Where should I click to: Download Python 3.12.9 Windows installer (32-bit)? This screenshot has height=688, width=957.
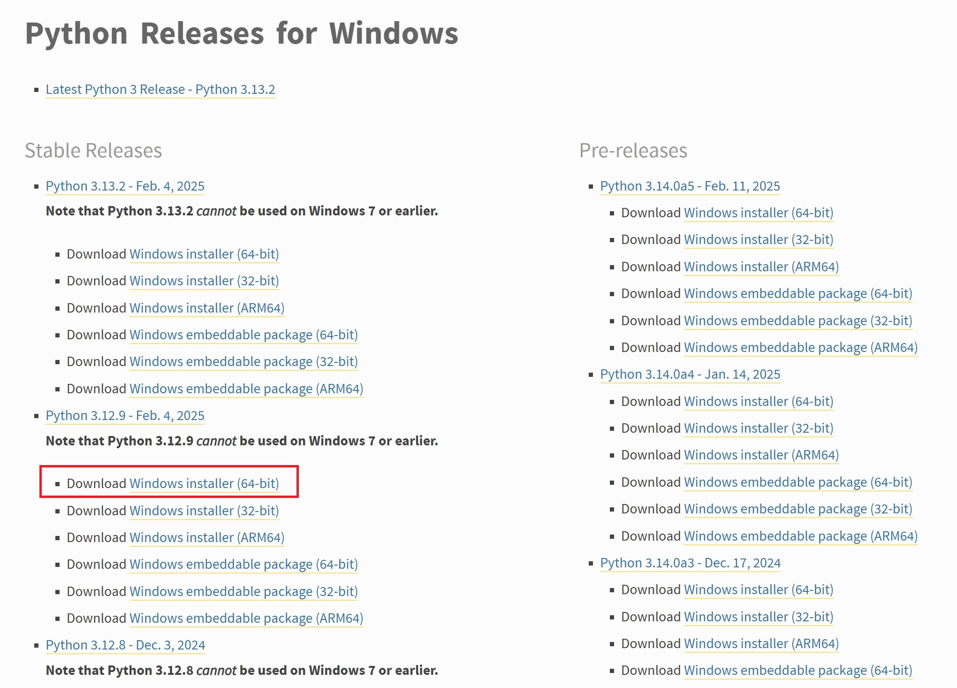pos(204,511)
